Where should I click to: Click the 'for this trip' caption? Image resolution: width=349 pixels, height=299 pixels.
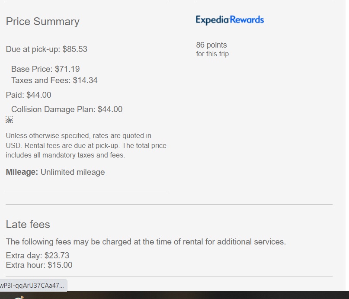212,54
